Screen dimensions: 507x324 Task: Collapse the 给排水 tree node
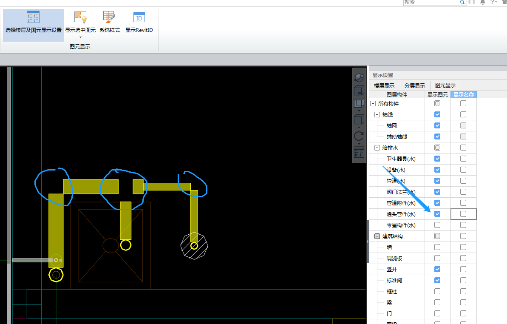[377, 148]
